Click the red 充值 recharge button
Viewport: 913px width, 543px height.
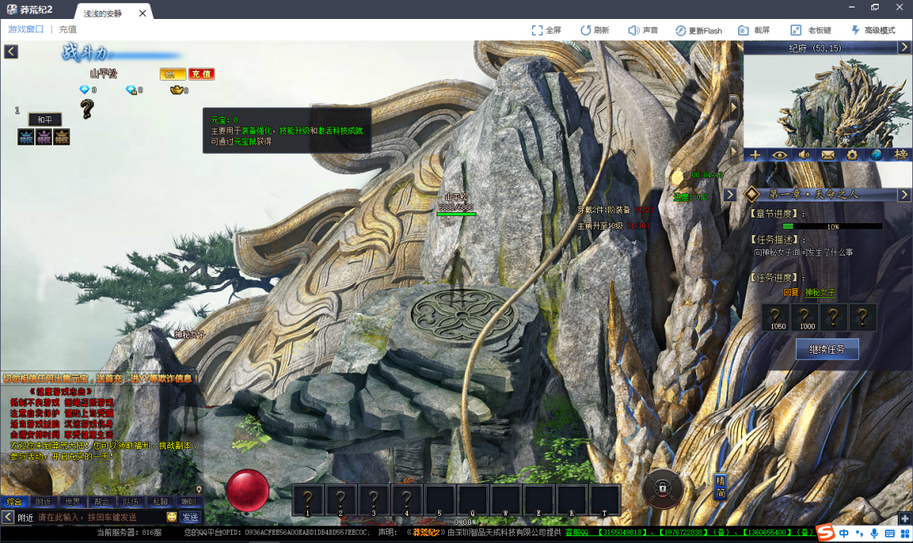pos(201,74)
